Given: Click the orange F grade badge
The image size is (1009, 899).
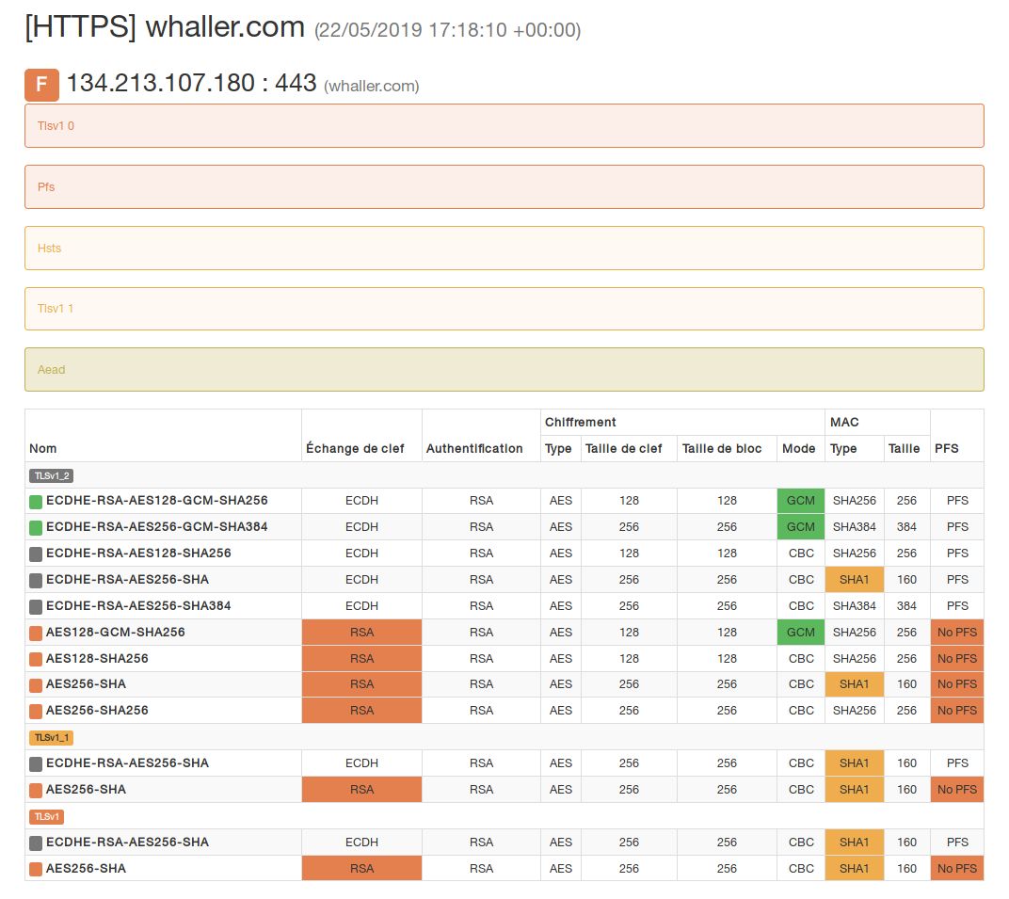Looking at the screenshot, I should (41, 85).
